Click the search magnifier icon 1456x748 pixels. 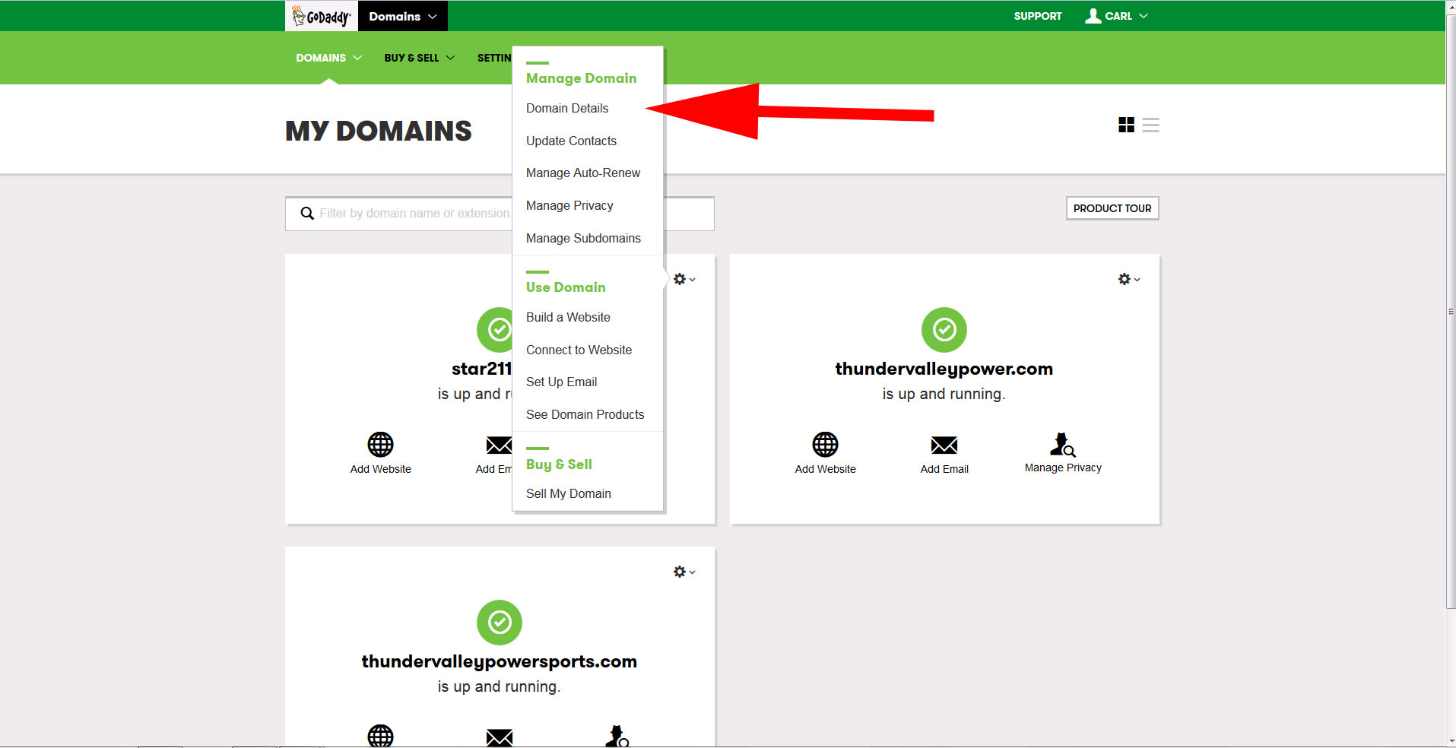point(307,214)
